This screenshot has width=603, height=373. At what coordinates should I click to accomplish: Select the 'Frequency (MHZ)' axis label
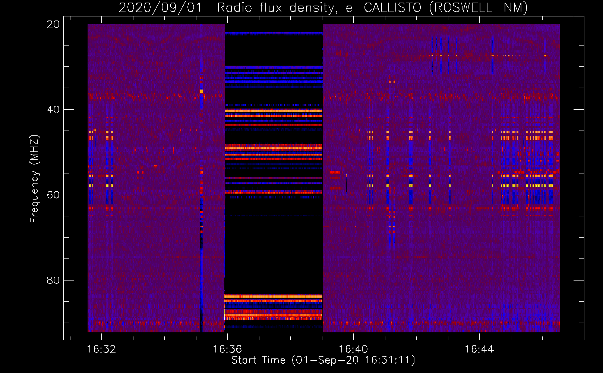tap(34, 179)
